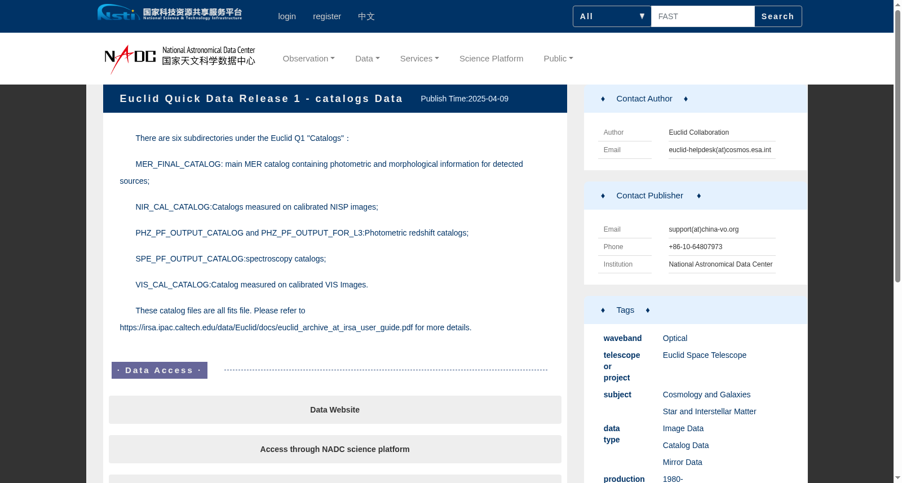Click the euclid-helpdesk email address
This screenshot has height=483, width=902.
720,150
